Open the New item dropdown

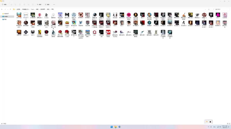click(5, 5)
